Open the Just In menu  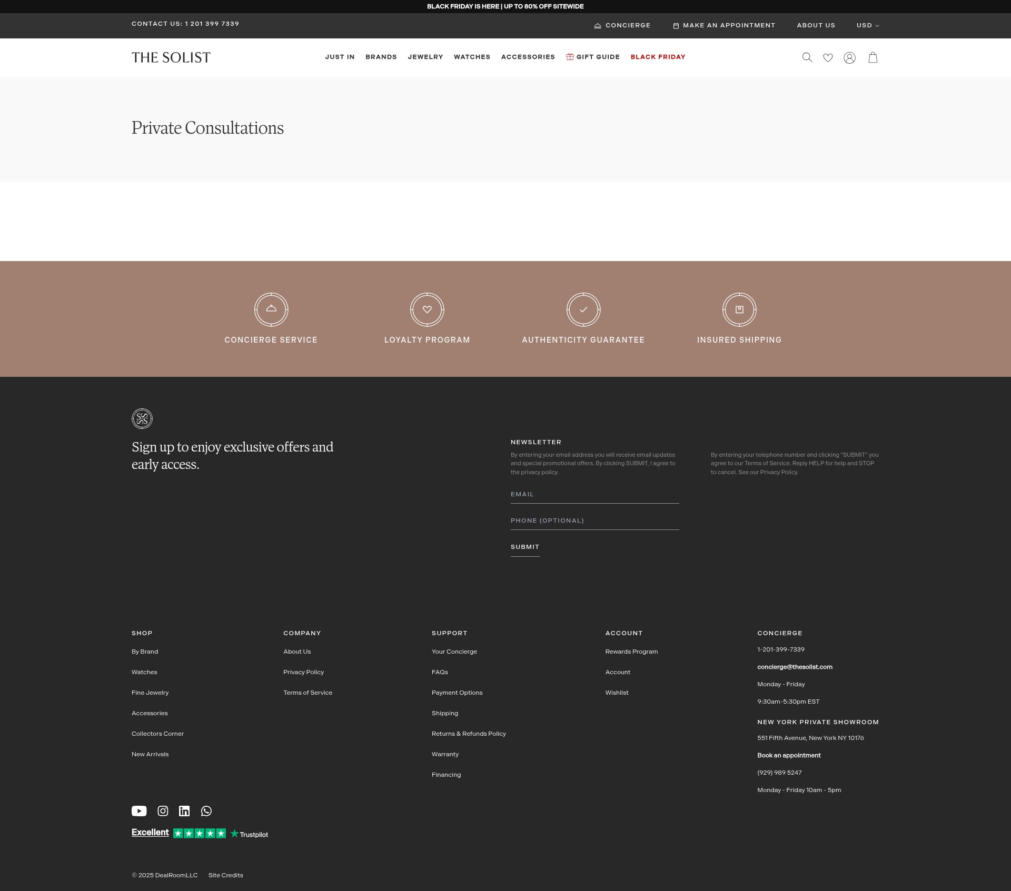click(340, 57)
